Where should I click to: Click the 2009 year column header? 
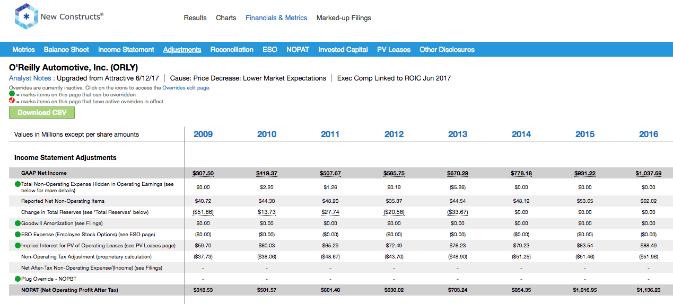pyautogui.click(x=203, y=134)
